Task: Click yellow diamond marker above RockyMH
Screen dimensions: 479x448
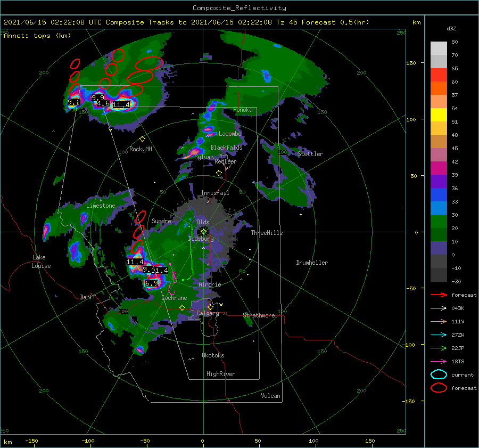Action: [x=142, y=139]
